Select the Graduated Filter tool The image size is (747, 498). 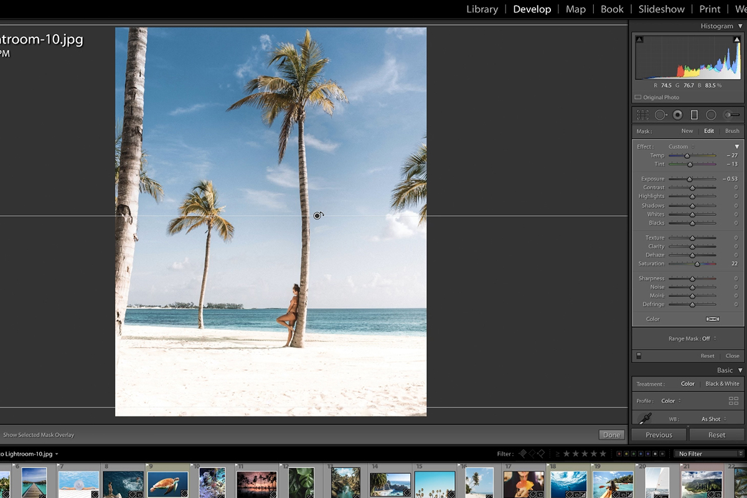tap(694, 115)
